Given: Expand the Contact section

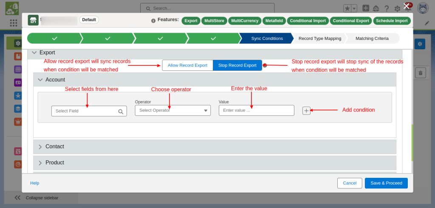Looking at the screenshot, I should (40, 147).
